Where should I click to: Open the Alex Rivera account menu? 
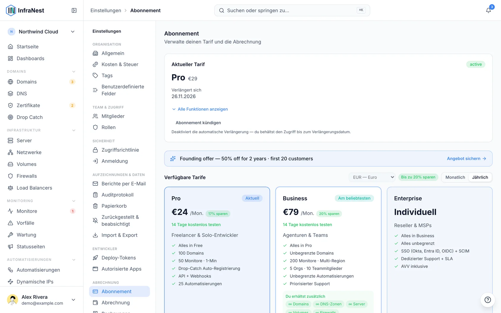pos(42,300)
